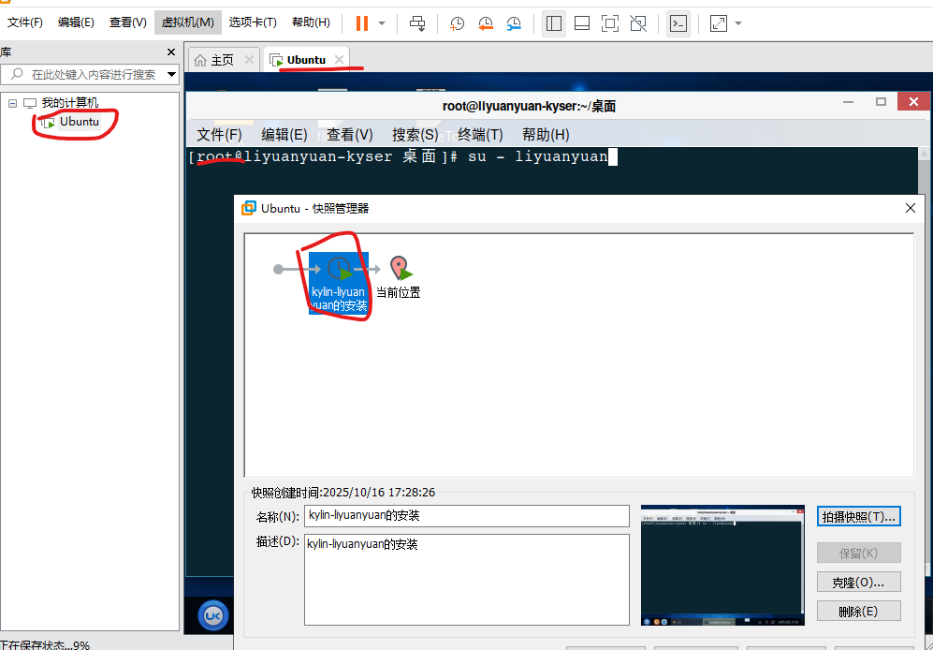Click the snapshot creation time text
933x650 pixels.
(343, 493)
